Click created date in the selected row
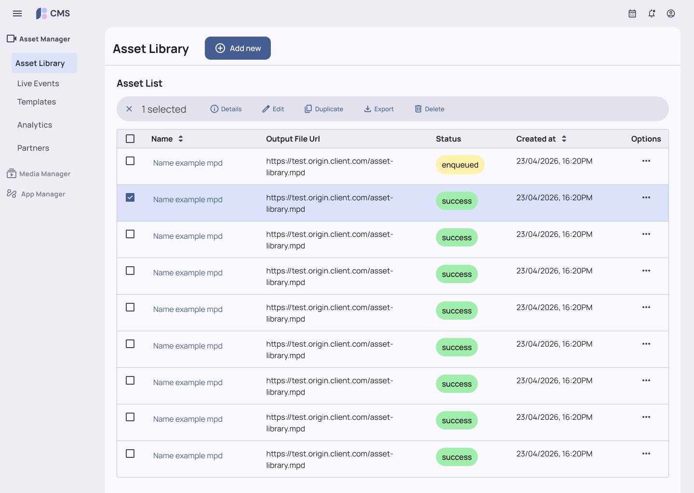The height and width of the screenshot is (493, 694). point(554,197)
